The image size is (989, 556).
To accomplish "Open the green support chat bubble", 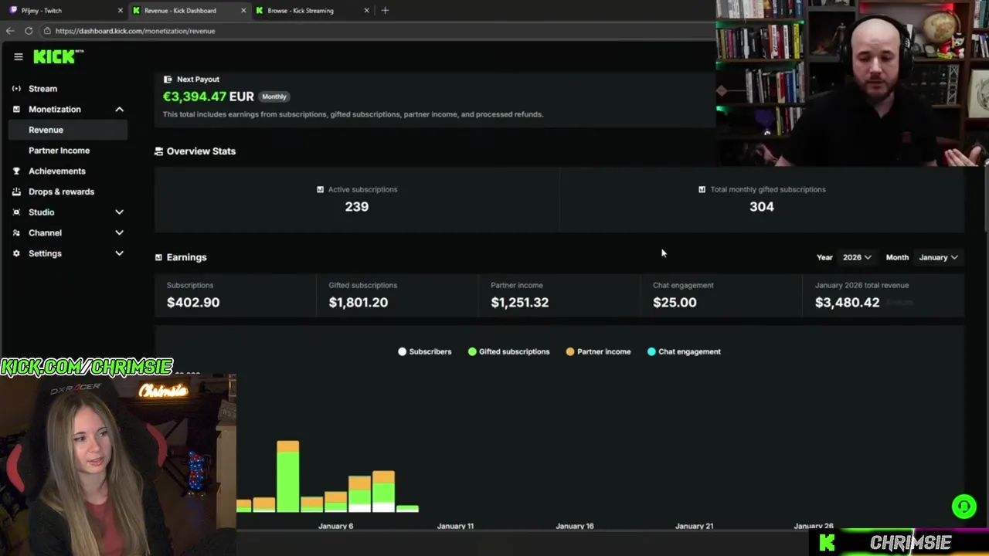I will click(x=964, y=507).
